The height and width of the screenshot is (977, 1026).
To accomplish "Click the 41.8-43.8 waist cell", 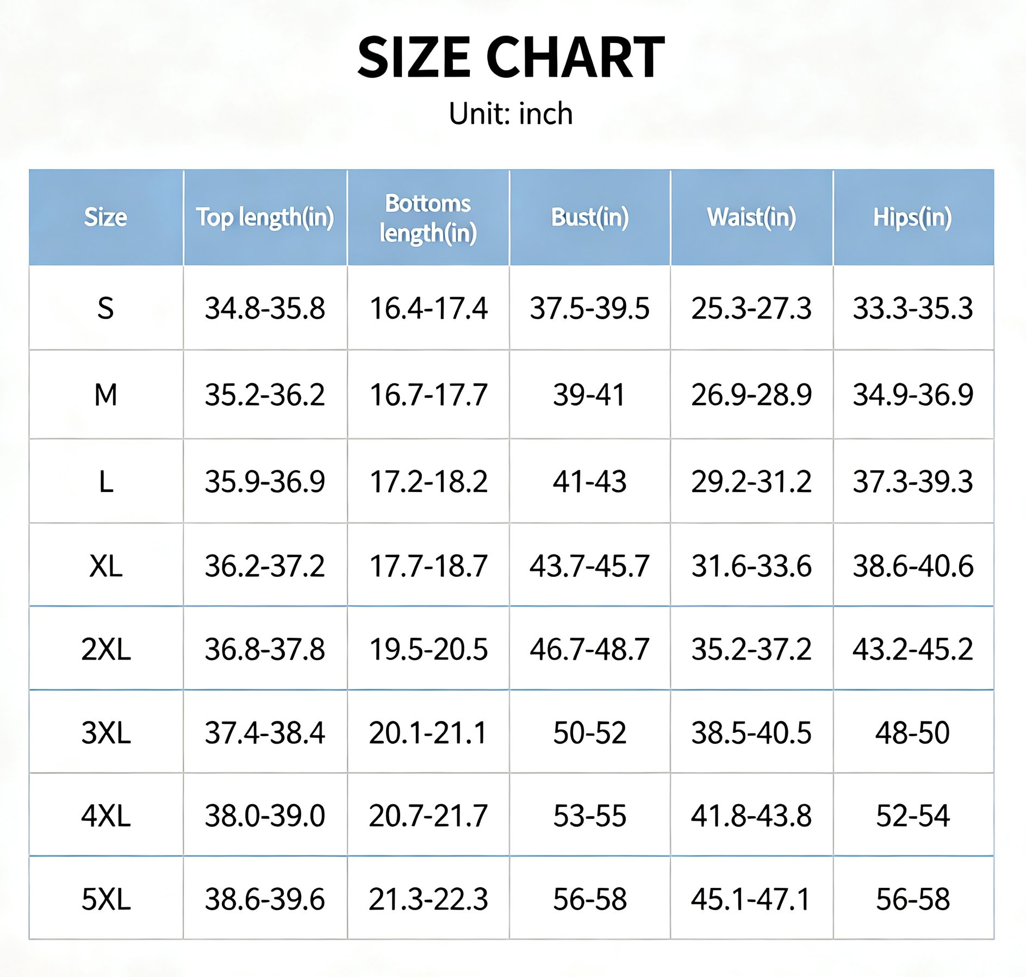I will (751, 816).
